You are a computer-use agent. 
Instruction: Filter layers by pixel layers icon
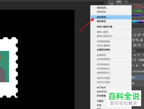(134, 55)
